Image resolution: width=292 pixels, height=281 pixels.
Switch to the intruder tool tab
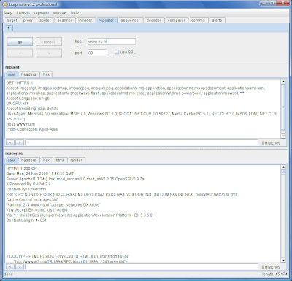coord(85,20)
